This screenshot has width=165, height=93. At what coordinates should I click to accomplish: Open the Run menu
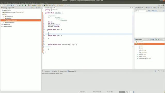(x=37, y=3)
